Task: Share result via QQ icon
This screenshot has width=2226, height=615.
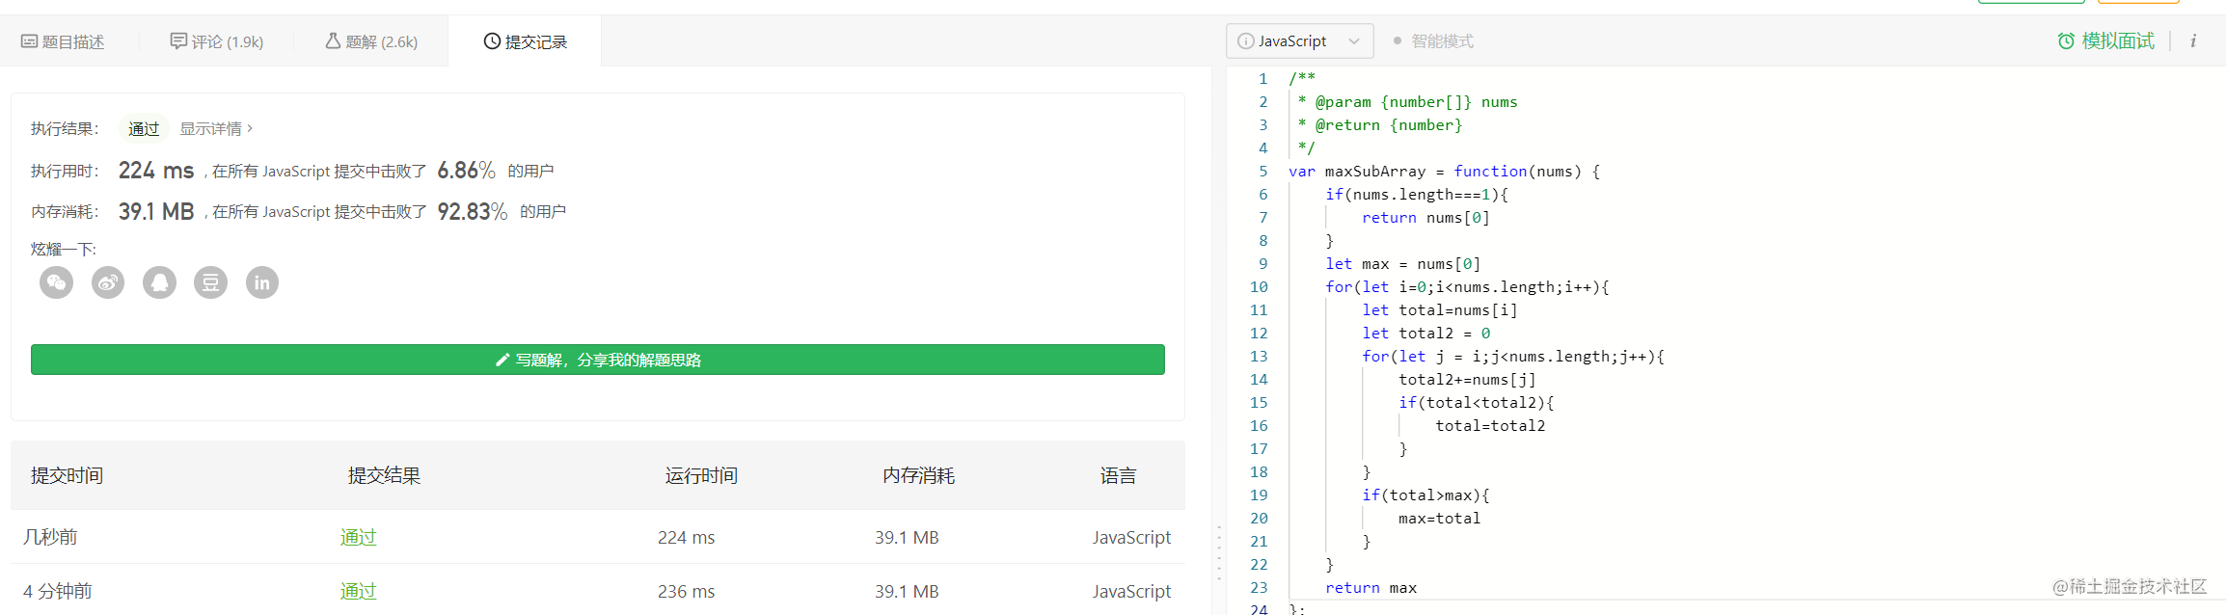Action: [x=159, y=282]
